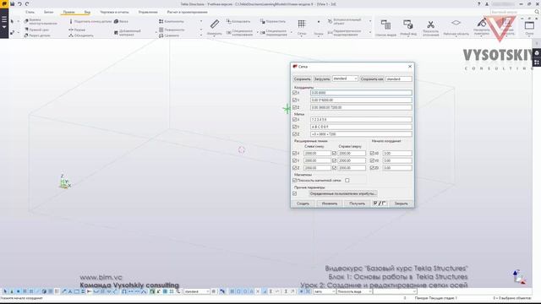541x304 pixels.
Task: Open the Tekla file menu icon
Action: pos(4,3)
